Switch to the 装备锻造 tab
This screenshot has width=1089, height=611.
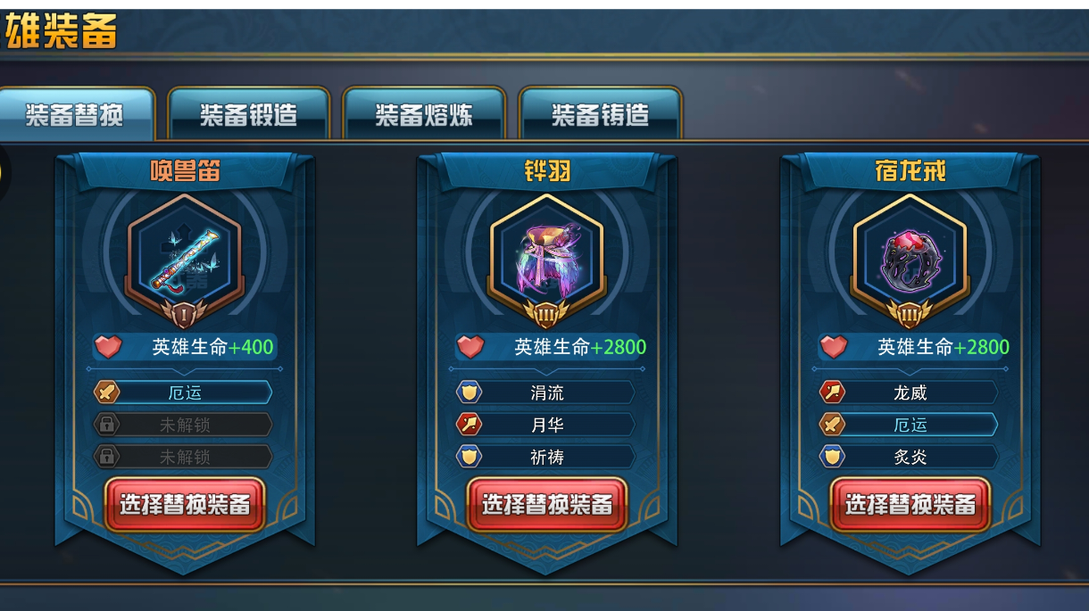[249, 114]
